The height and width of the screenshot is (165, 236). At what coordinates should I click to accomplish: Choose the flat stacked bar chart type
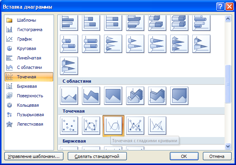[91, 23]
